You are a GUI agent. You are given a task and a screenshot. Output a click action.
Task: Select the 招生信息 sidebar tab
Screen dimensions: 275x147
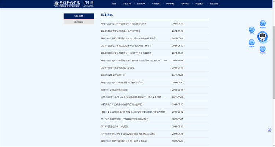pos(79,16)
